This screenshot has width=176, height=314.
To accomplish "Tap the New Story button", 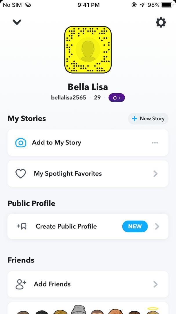I will click(x=148, y=119).
